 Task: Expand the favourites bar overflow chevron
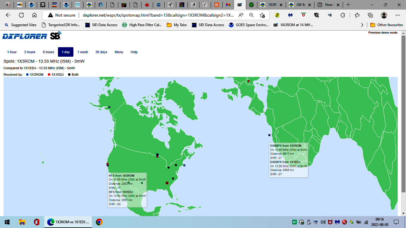(362, 25)
